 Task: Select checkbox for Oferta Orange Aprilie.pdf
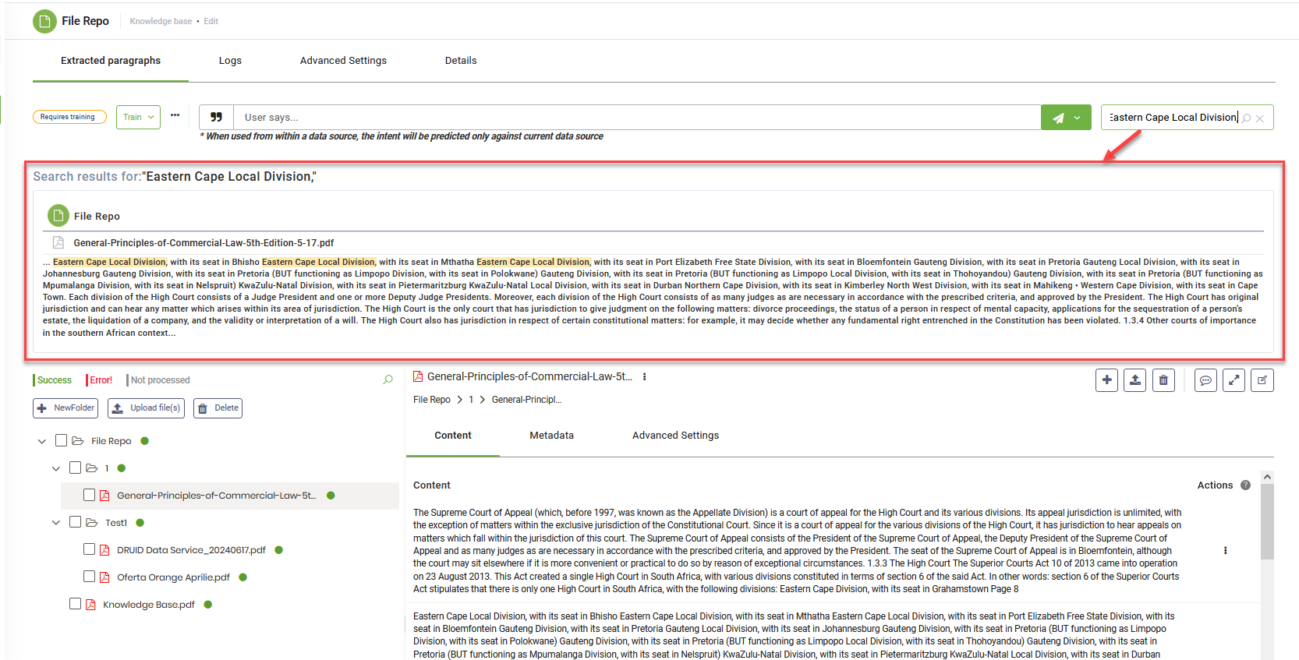tap(89, 577)
